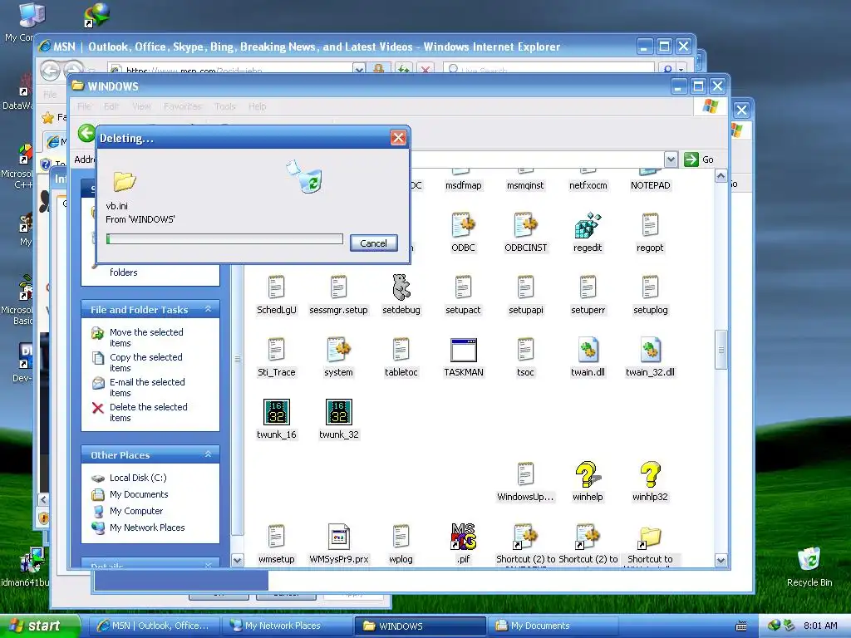851x638 pixels.
Task: Open the File menu in WINDOWS
Action: 84,106
